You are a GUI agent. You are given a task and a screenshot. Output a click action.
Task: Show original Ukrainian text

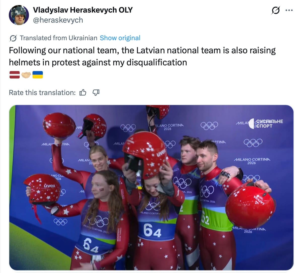click(x=120, y=38)
